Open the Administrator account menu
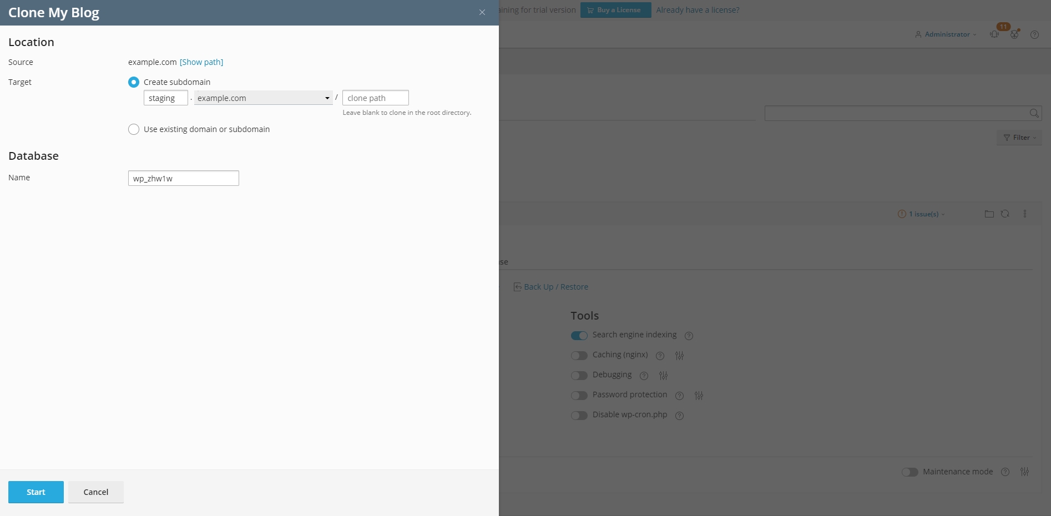The height and width of the screenshot is (516, 1051). (x=946, y=34)
